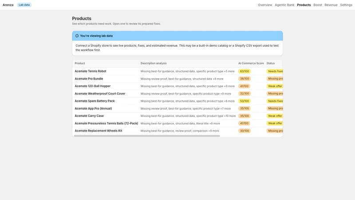Click the Status column header
The width and height of the screenshot is (355, 200).
pos(270,63)
